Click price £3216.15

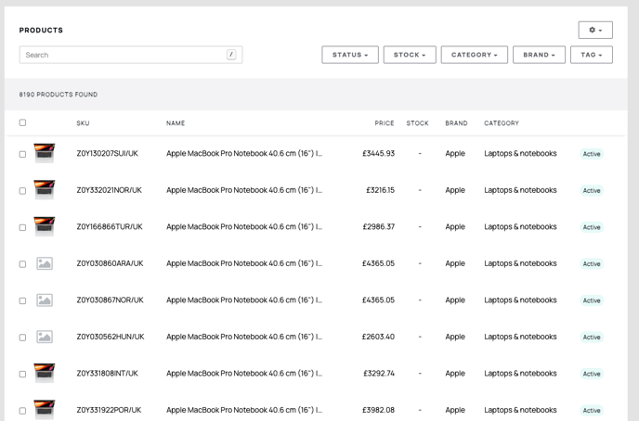pyautogui.click(x=380, y=190)
